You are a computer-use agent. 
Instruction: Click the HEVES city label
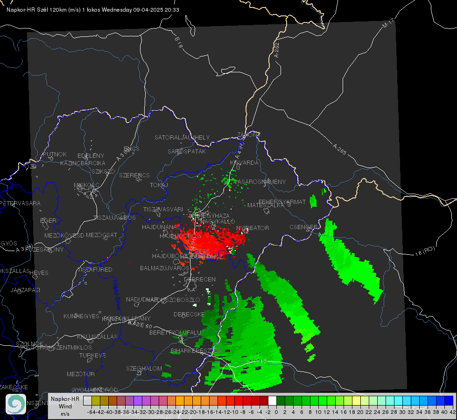(x=39, y=273)
